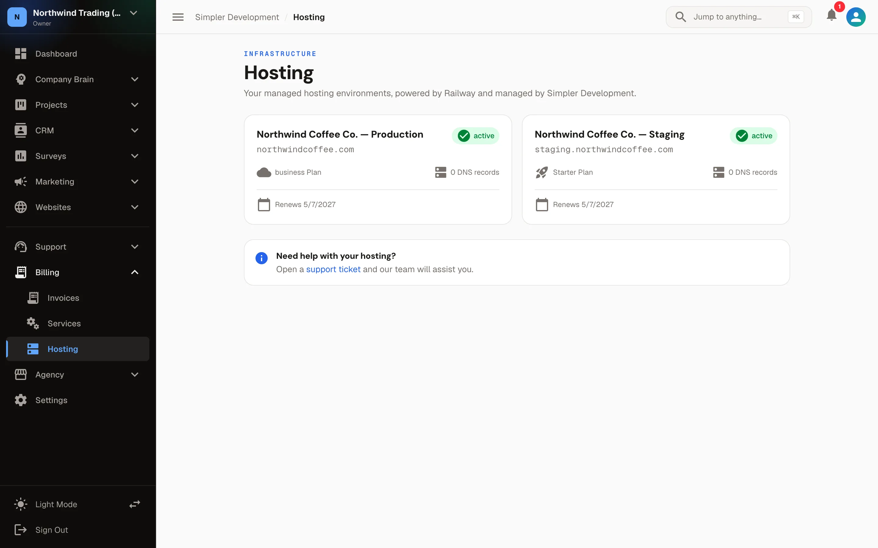
Task: Click the Marketing megaphone icon
Action: tap(21, 181)
